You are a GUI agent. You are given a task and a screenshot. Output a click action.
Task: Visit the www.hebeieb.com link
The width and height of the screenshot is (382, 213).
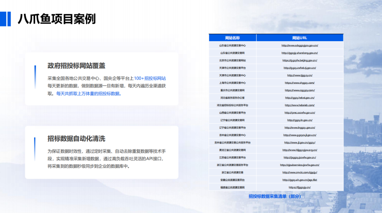[300, 105]
